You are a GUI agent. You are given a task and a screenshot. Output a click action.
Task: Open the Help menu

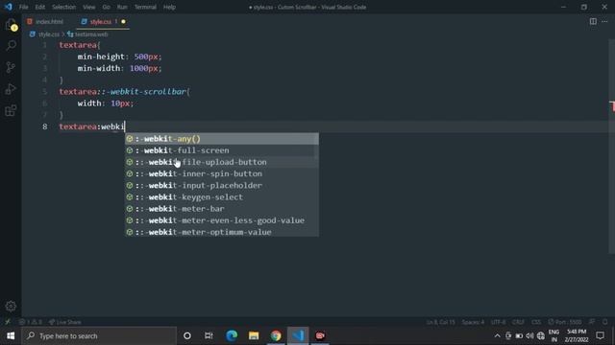pos(169,7)
